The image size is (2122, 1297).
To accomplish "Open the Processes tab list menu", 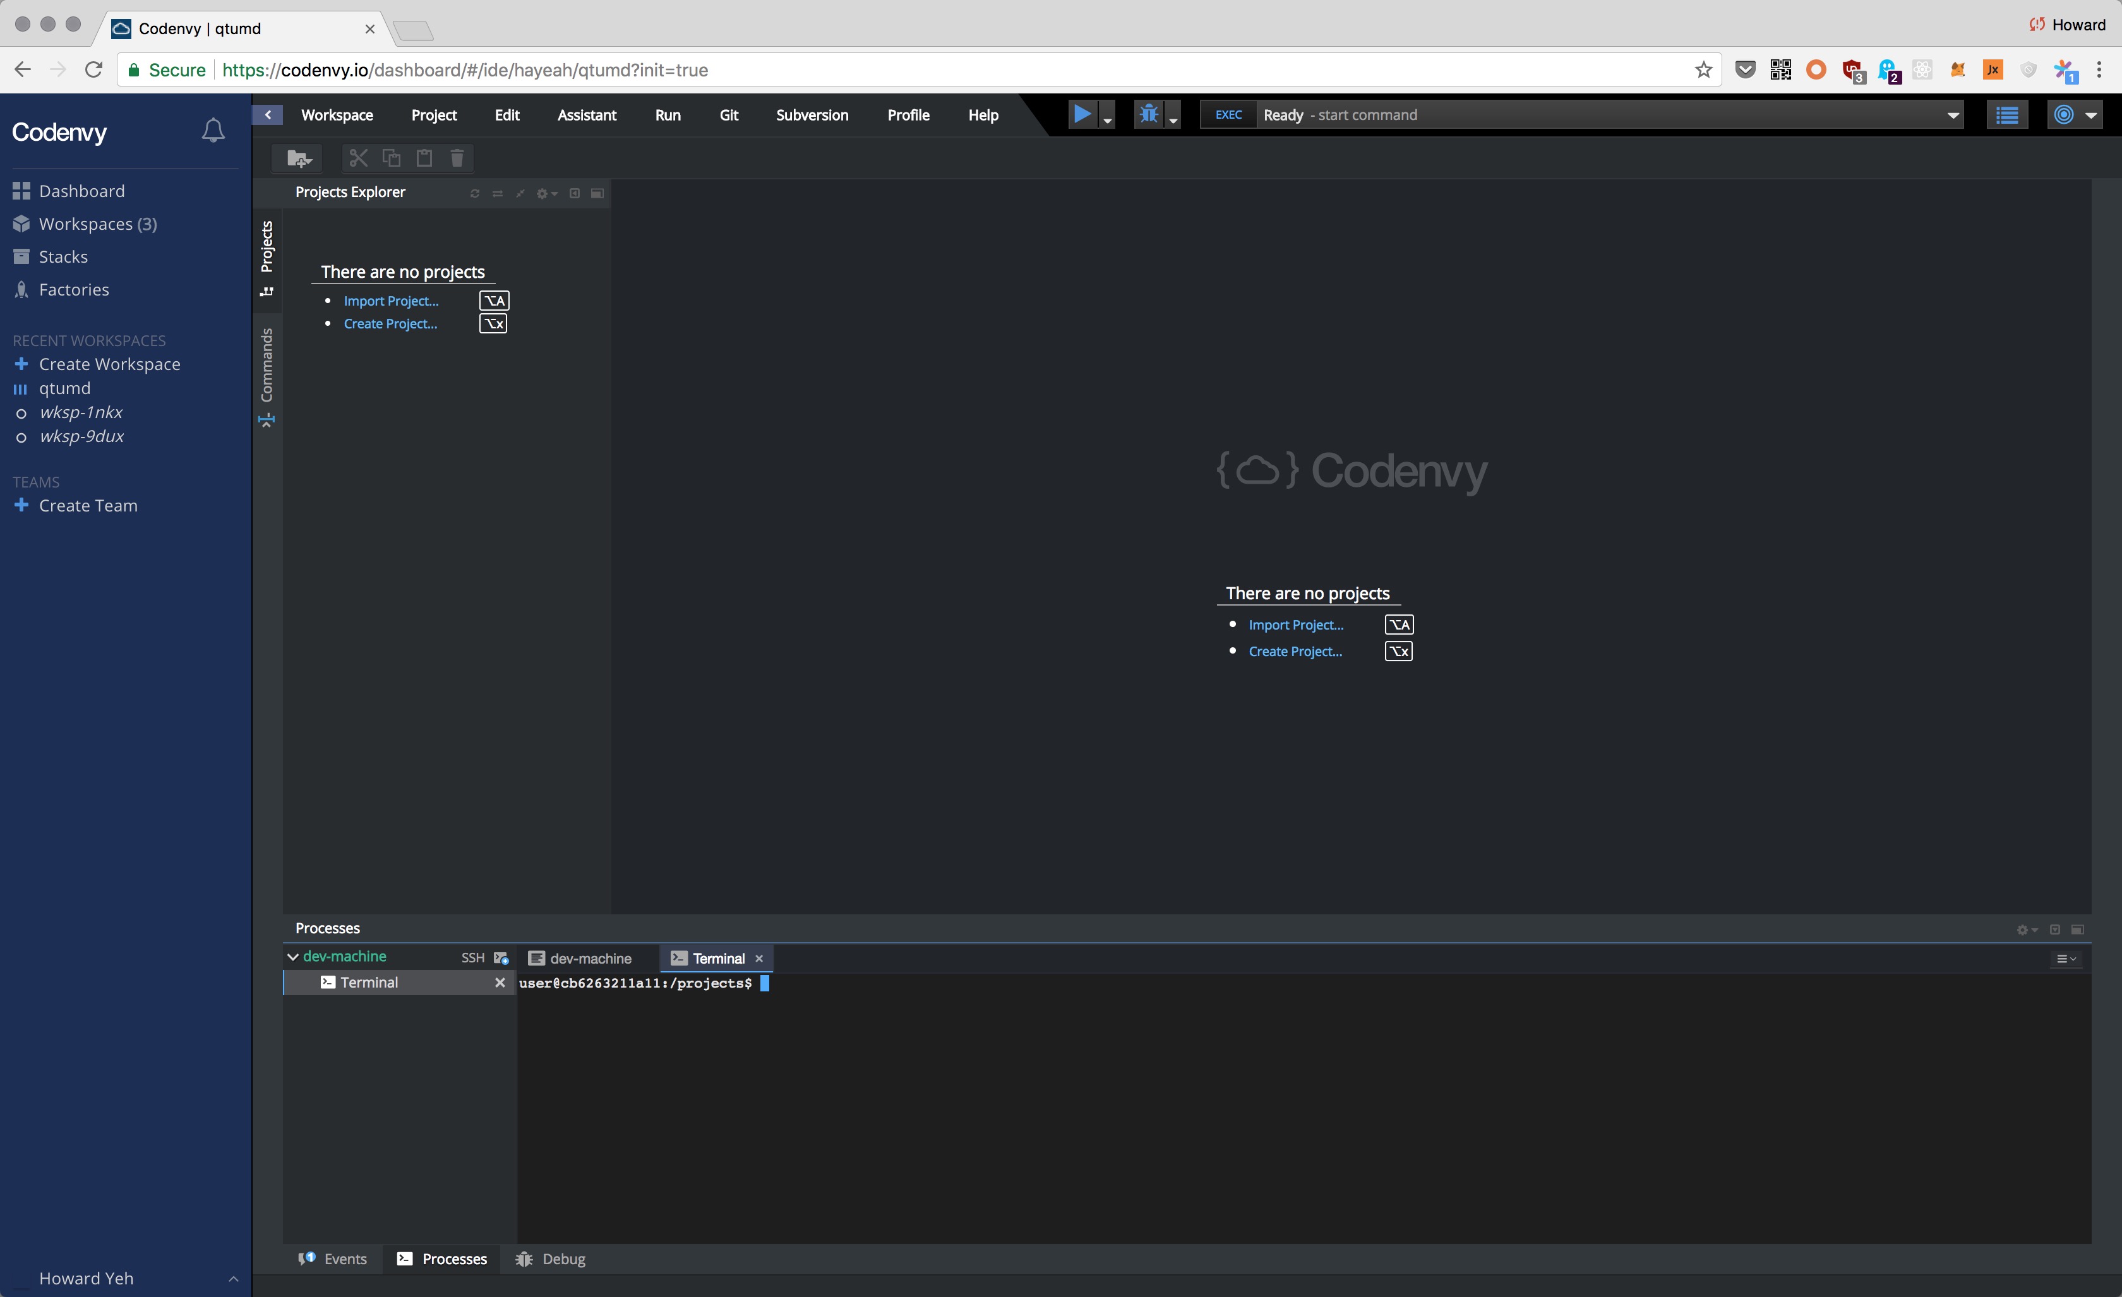I will tap(2066, 959).
